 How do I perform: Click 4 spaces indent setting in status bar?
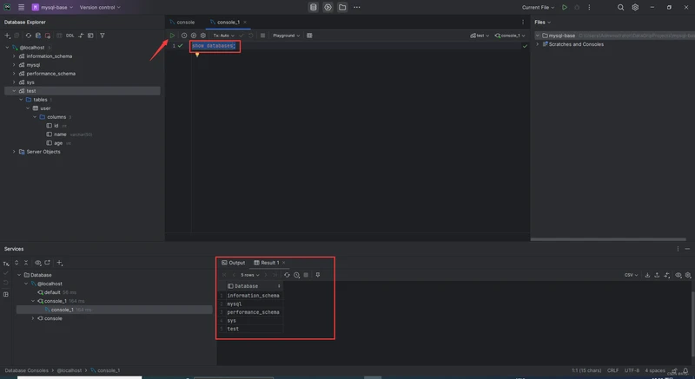pos(655,370)
